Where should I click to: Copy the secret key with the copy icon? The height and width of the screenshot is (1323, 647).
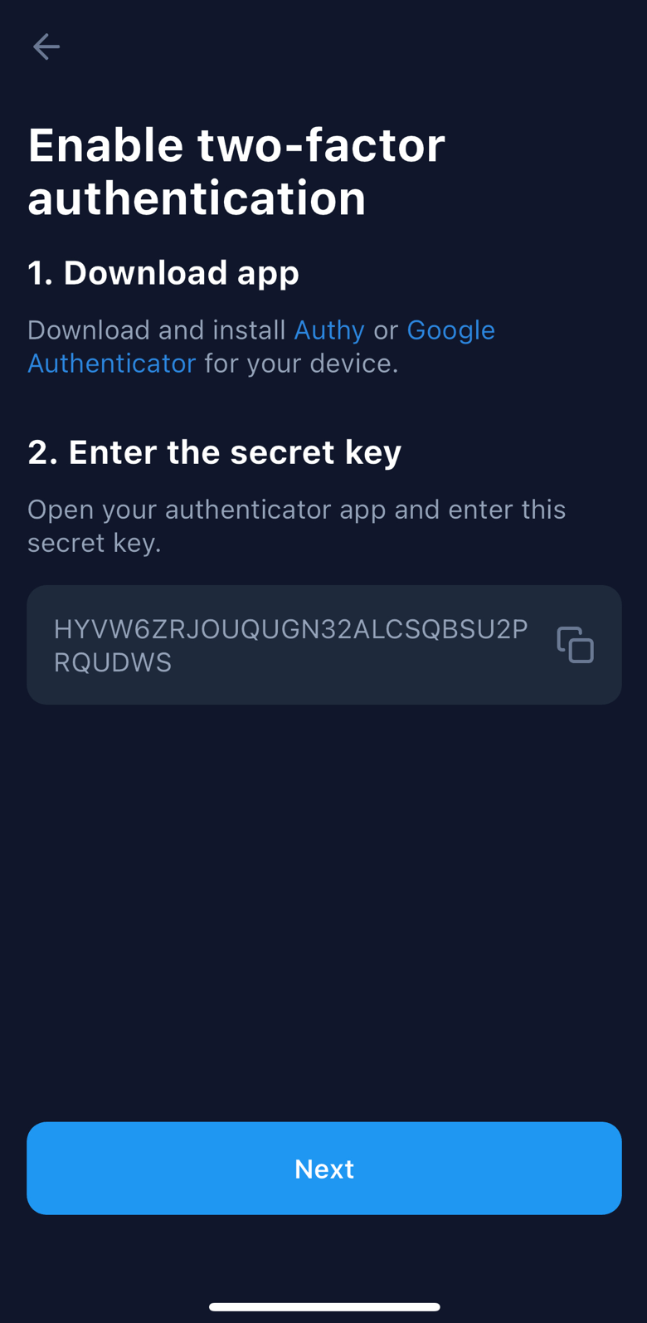[x=575, y=645]
